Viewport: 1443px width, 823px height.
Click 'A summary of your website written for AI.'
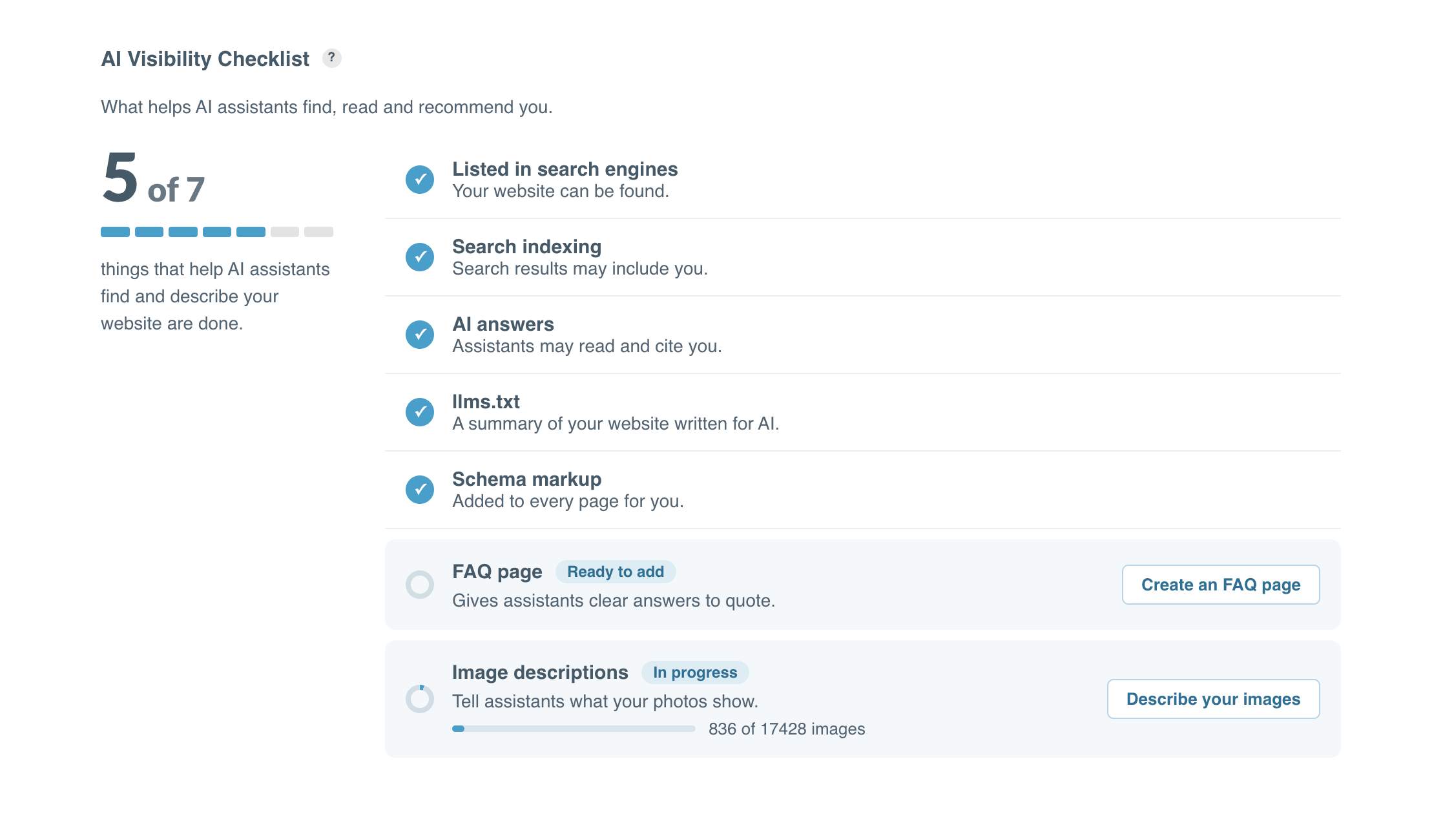point(616,424)
